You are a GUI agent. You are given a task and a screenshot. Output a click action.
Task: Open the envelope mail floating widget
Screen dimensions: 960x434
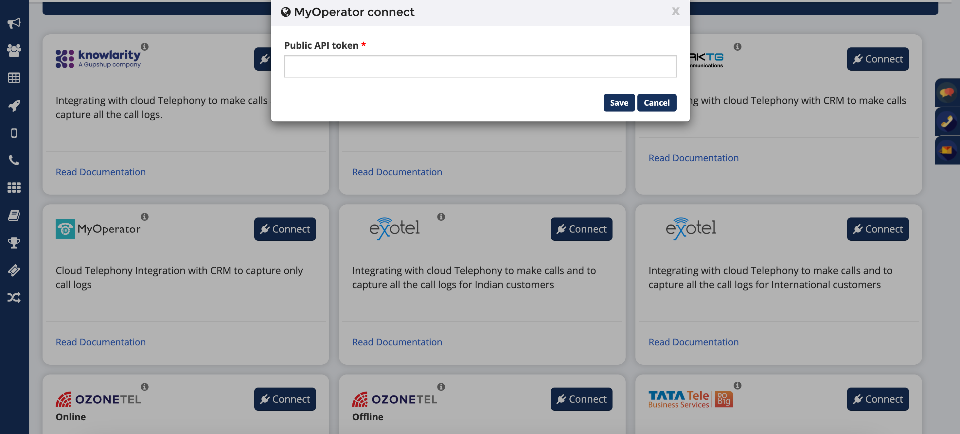click(x=947, y=150)
